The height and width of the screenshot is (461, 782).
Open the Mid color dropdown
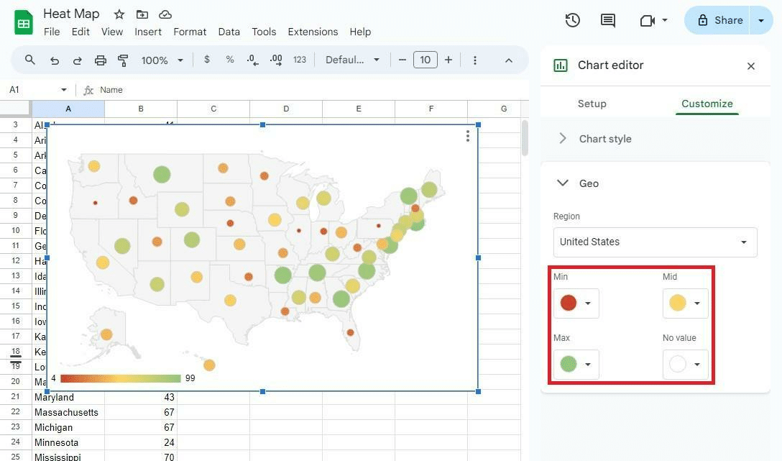click(685, 303)
